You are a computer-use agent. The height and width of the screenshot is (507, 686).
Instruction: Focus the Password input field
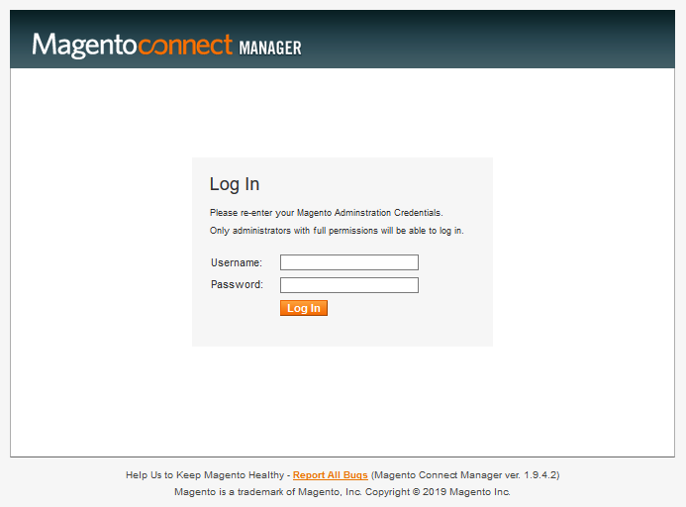(x=348, y=285)
